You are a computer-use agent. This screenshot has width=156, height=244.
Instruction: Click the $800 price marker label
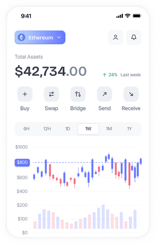(x=22, y=163)
